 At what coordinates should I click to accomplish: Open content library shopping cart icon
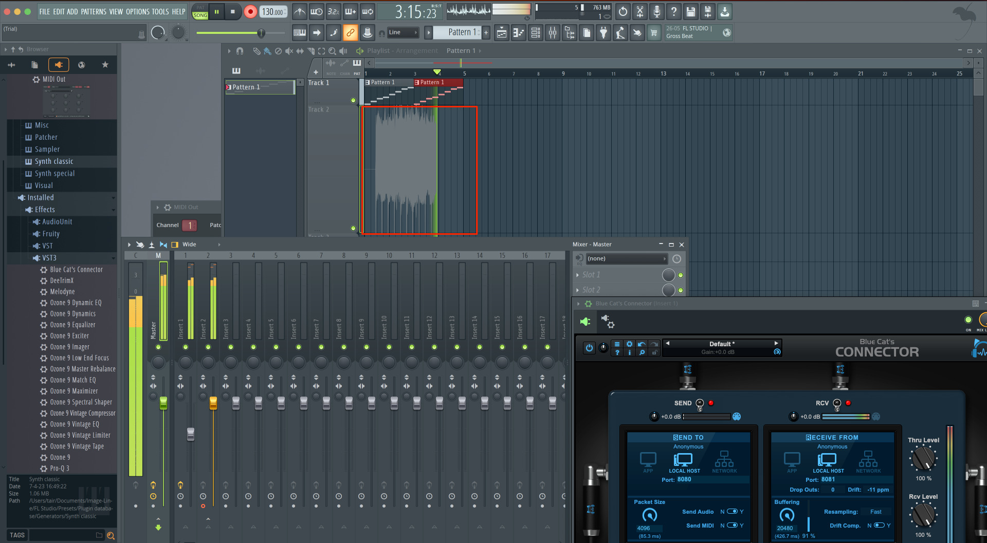(654, 33)
